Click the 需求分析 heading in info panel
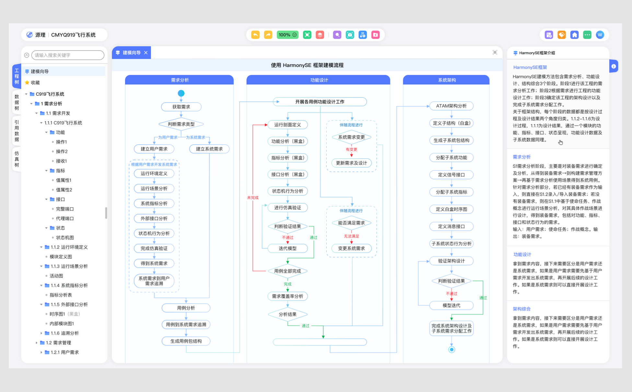Image resolution: width=632 pixels, height=392 pixels. click(x=521, y=157)
